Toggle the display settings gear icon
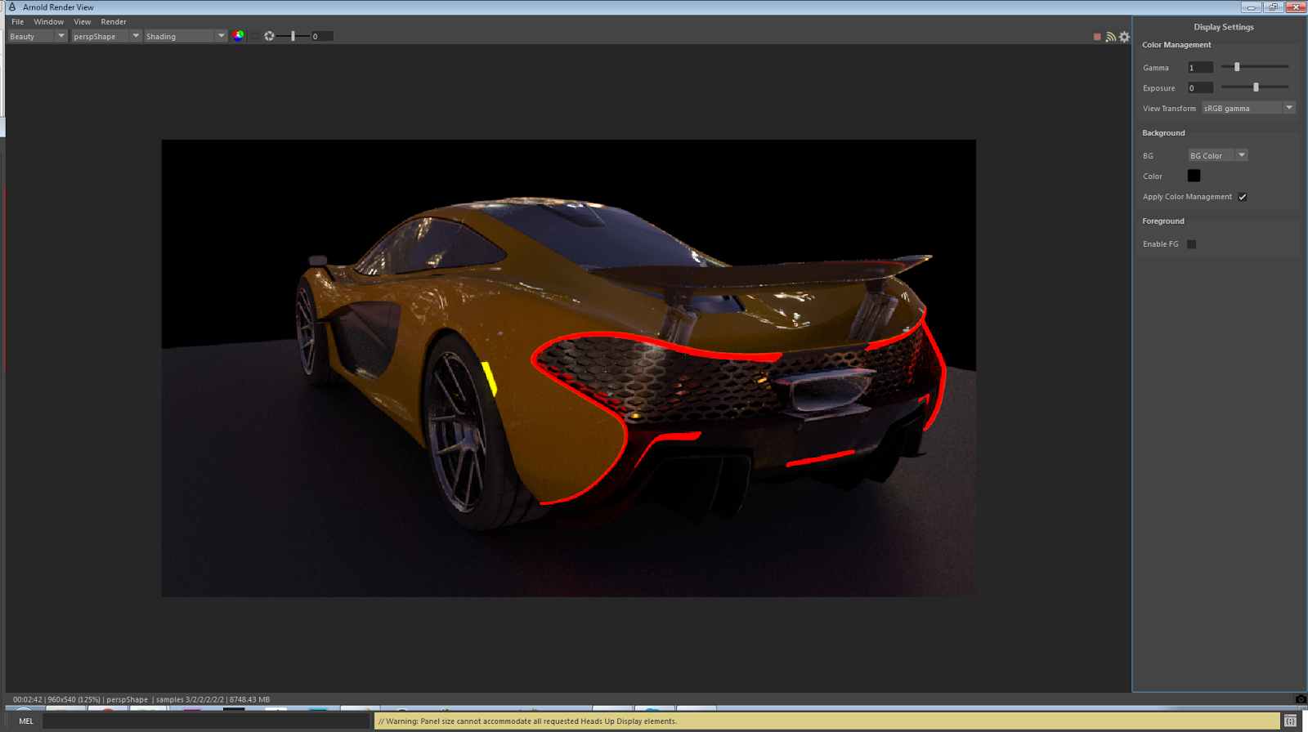The height and width of the screenshot is (732, 1308). tap(1124, 37)
